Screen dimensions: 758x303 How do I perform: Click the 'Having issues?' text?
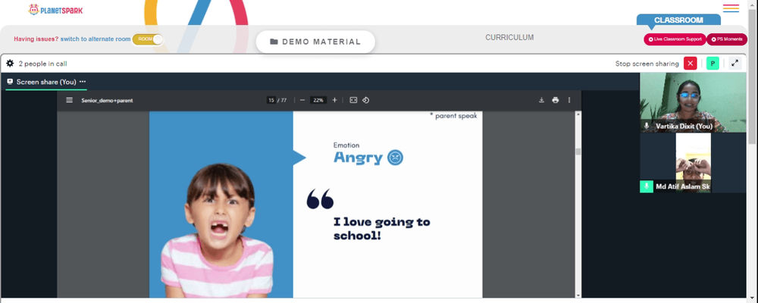tap(36, 39)
